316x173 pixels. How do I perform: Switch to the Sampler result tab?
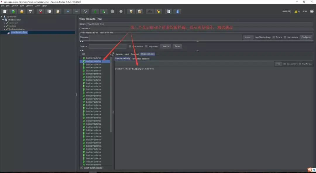pyautogui.click(x=122, y=54)
